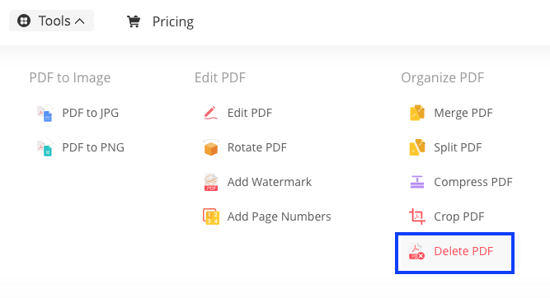The height and width of the screenshot is (298, 550).
Task: Select Merge PDF text
Action: (463, 113)
